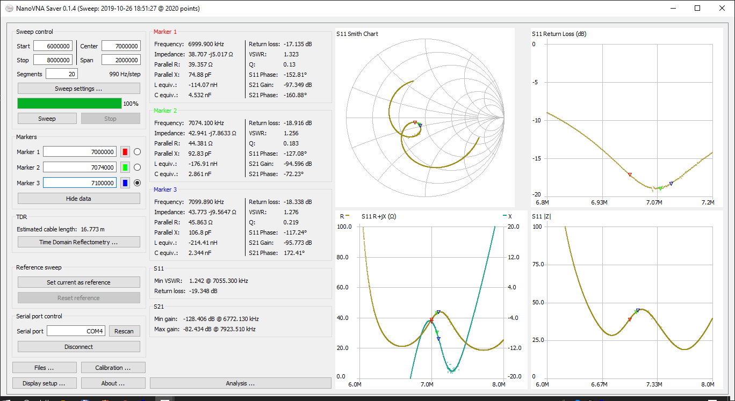Open Marker 1's red color picker
The height and width of the screenshot is (401, 735).
pyautogui.click(x=124, y=151)
